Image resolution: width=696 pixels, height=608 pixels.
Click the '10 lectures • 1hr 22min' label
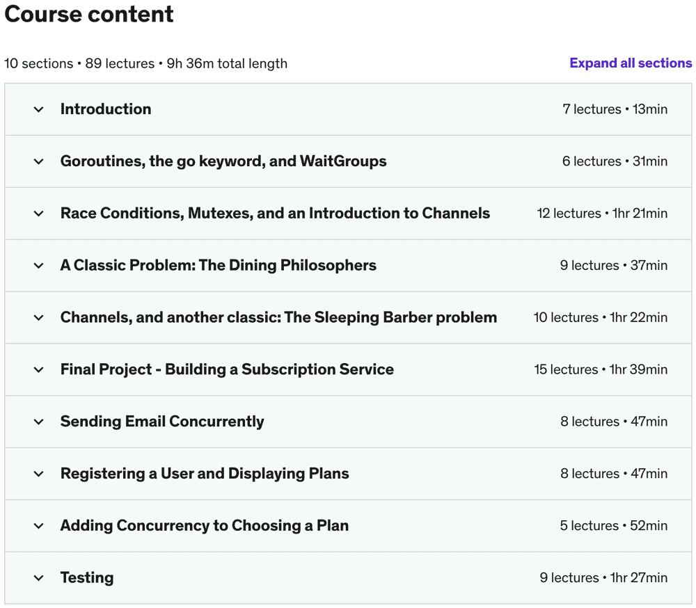600,318
